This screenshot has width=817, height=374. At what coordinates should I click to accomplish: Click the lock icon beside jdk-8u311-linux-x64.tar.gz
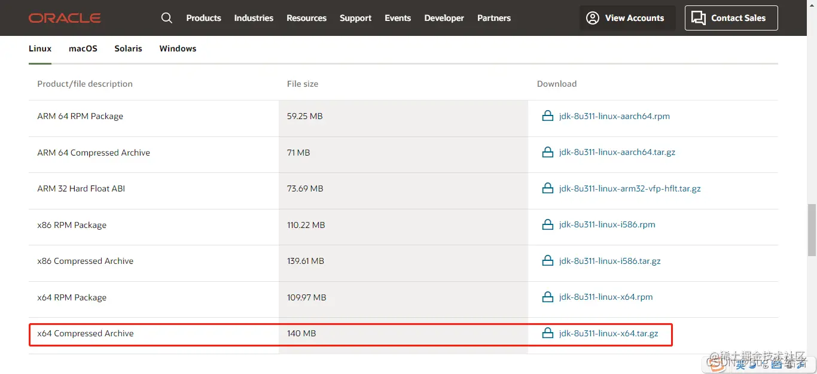tap(547, 333)
